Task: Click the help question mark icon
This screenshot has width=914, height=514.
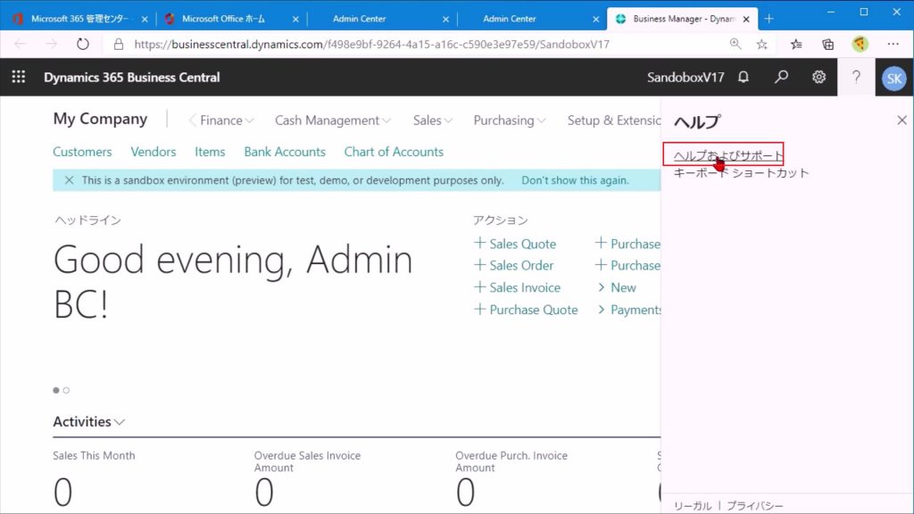Action: tap(856, 77)
